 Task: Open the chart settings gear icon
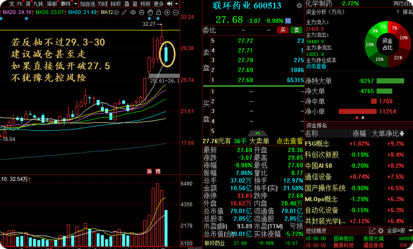[116, 12]
